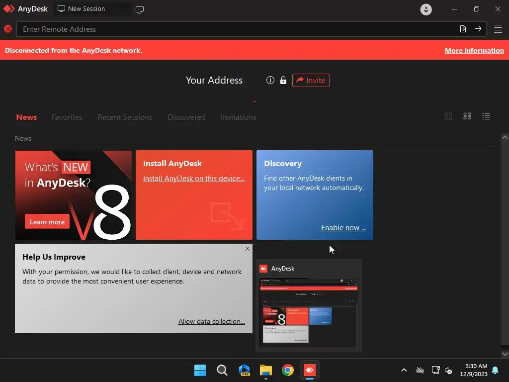
Task: Click the AnyDesk taskbar preview thumbnail
Action: coord(308,313)
